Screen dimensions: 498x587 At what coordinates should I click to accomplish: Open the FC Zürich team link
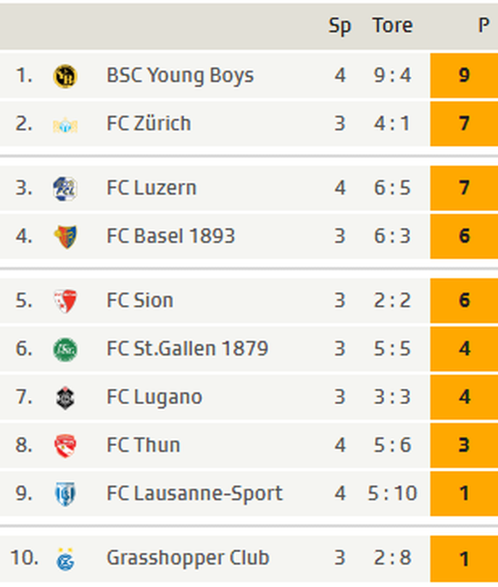tap(149, 124)
